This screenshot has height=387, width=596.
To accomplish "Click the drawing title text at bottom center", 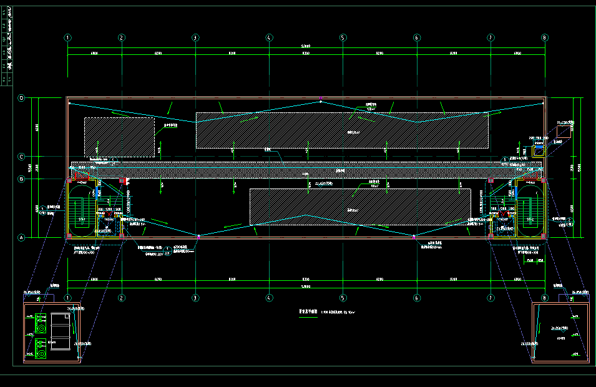I will (308, 310).
